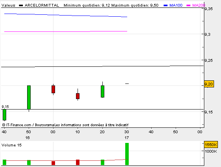The width and height of the screenshot is (221, 167).
Task: Click the 9,35 price axis label
Action: click(x=209, y=9)
